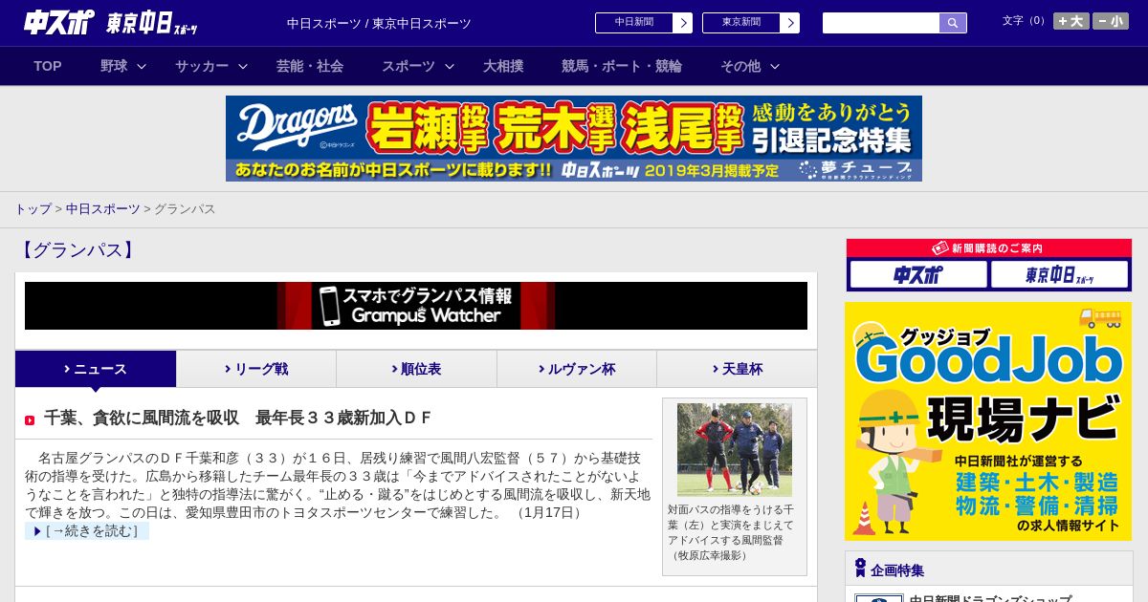Click the 東京中日スポーツ logo in header
The height and width of the screenshot is (602, 1148).
point(152,23)
